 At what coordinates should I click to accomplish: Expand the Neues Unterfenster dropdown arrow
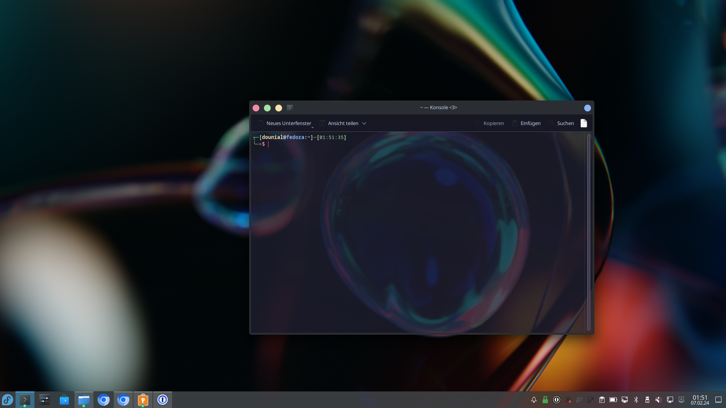point(312,127)
